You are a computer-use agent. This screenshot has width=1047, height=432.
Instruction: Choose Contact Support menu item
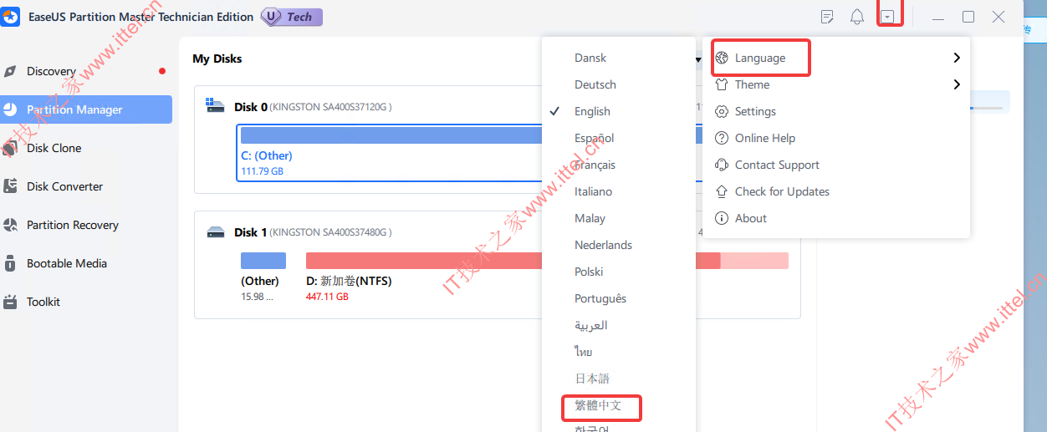(x=836, y=165)
